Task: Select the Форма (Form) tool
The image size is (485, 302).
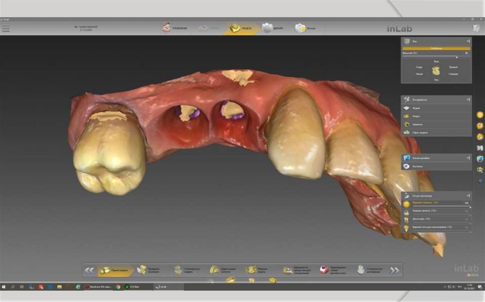Action: (436, 108)
